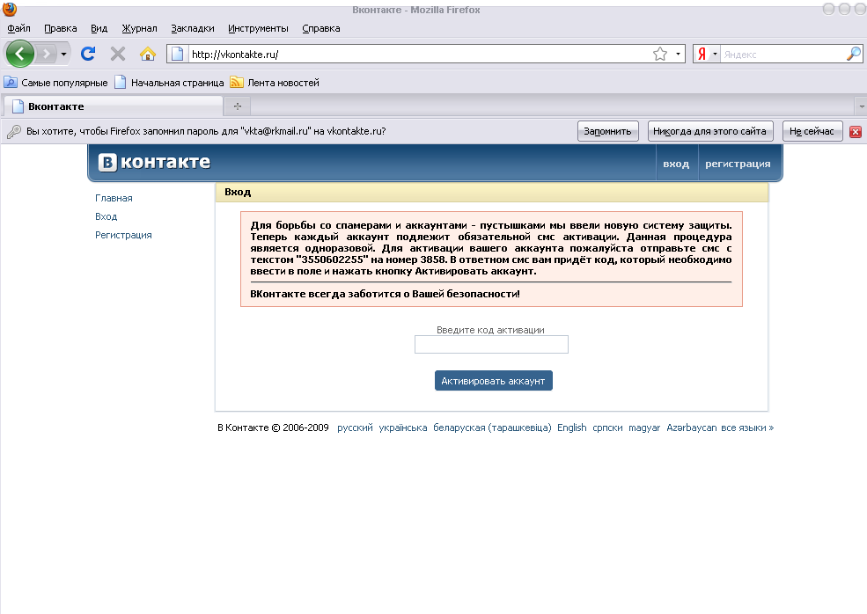Switch language to Azərbaycan
867x614 pixels.
[x=691, y=428]
